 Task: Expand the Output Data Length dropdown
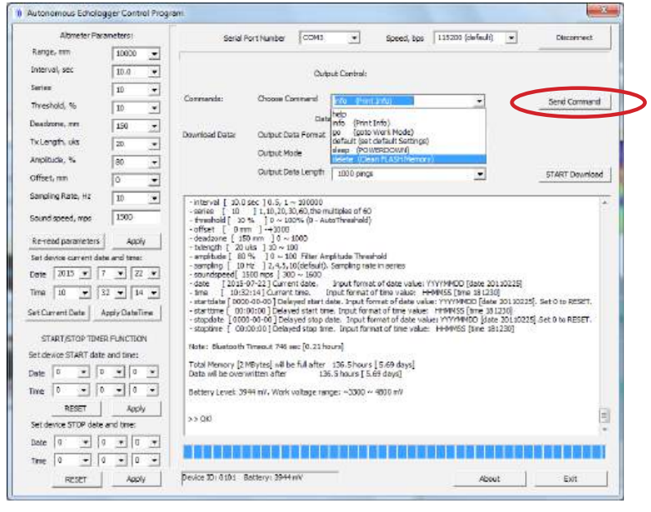(479, 174)
